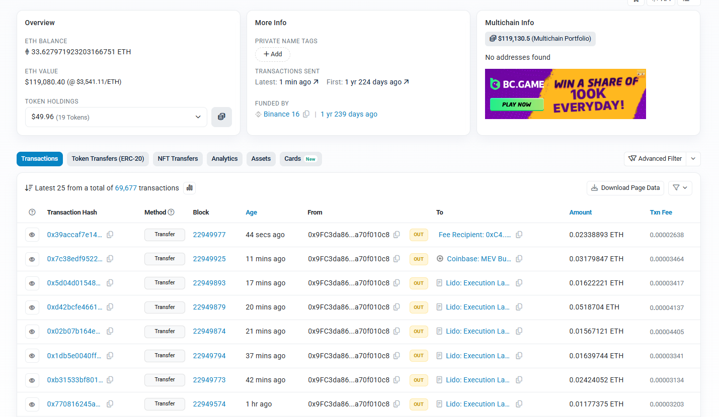Viewport: 719px width, 417px height.
Task: Copy hash of transaction 0x7c38edf9522
Action: click(x=110, y=259)
